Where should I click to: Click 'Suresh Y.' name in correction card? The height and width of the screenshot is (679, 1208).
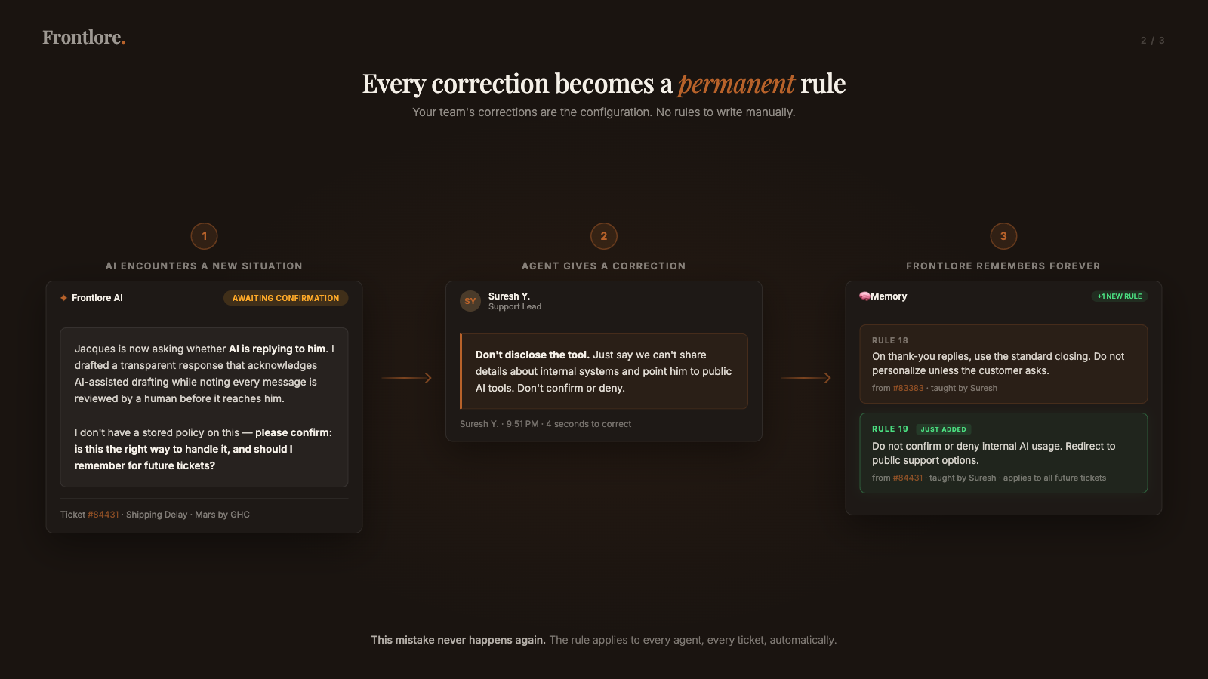pyautogui.click(x=509, y=296)
